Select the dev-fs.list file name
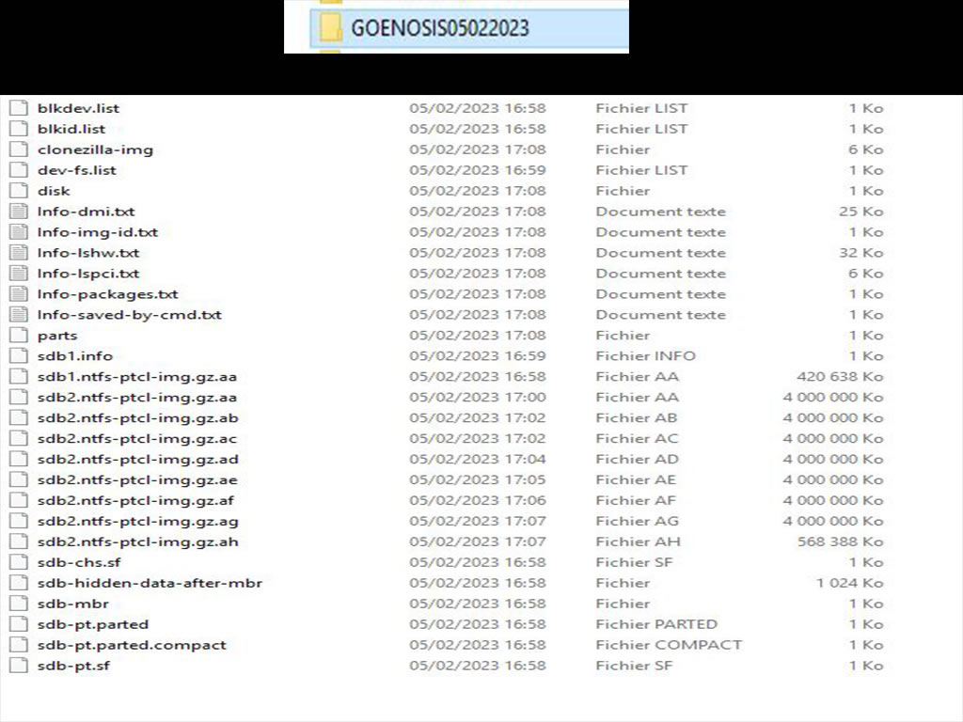 point(77,170)
